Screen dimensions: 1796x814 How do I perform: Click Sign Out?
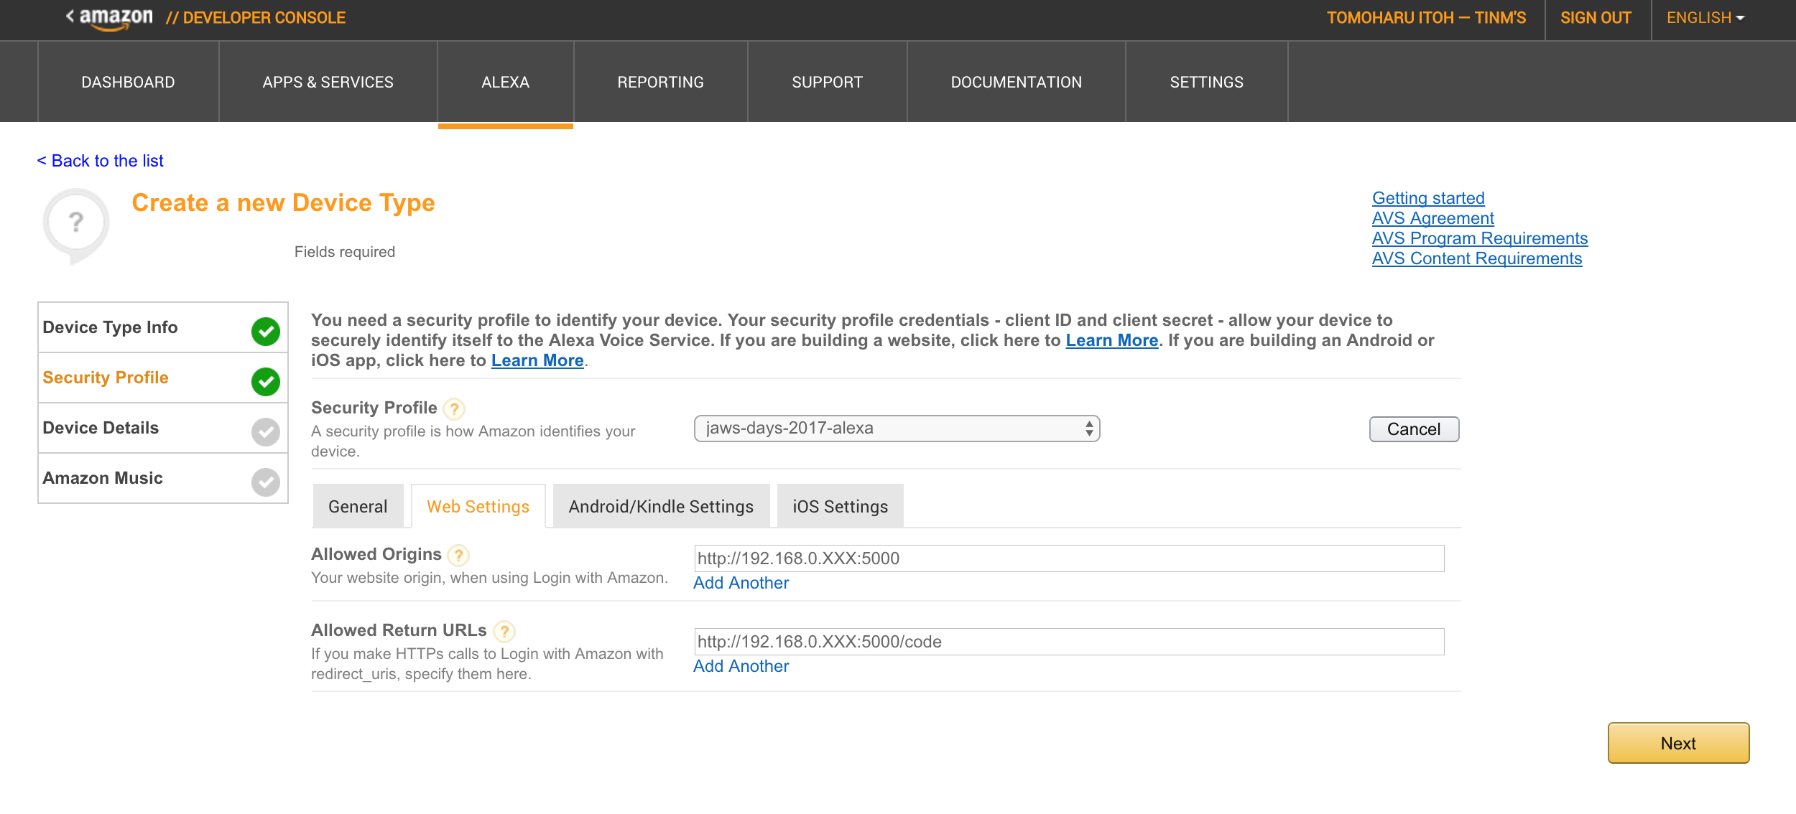(x=1596, y=18)
